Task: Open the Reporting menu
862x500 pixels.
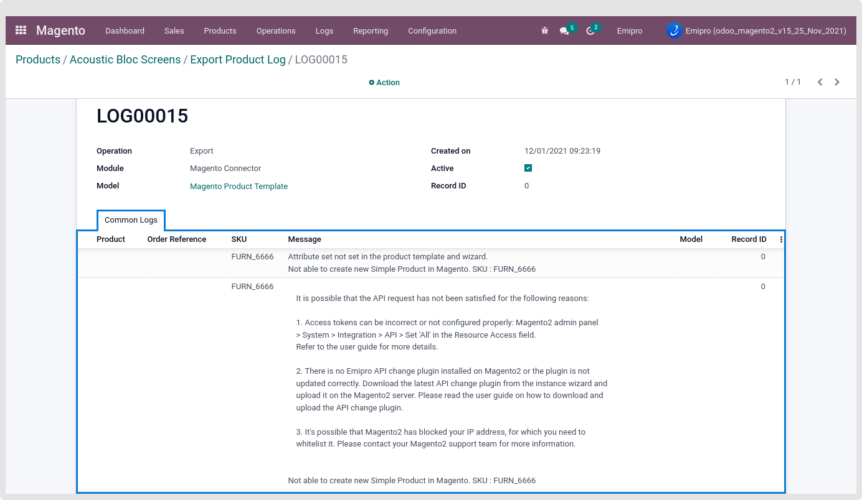Action: point(371,31)
